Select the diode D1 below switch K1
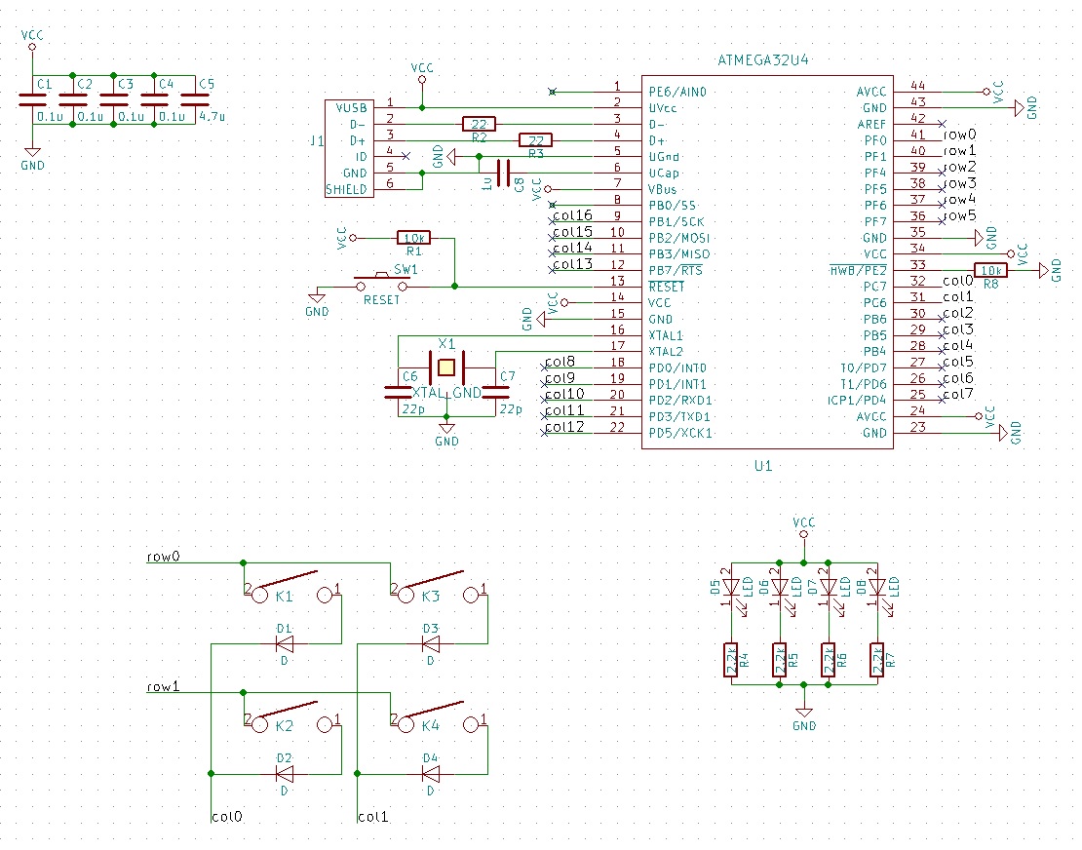The image size is (1082, 850). tap(283, 641)
